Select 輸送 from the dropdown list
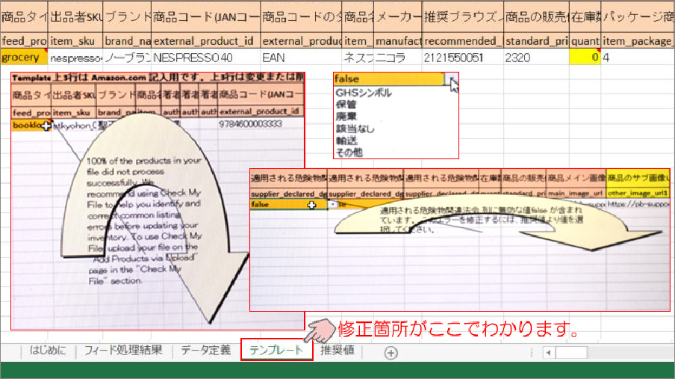The height and width of the screenshot is (379, 675). click(345, 141)
